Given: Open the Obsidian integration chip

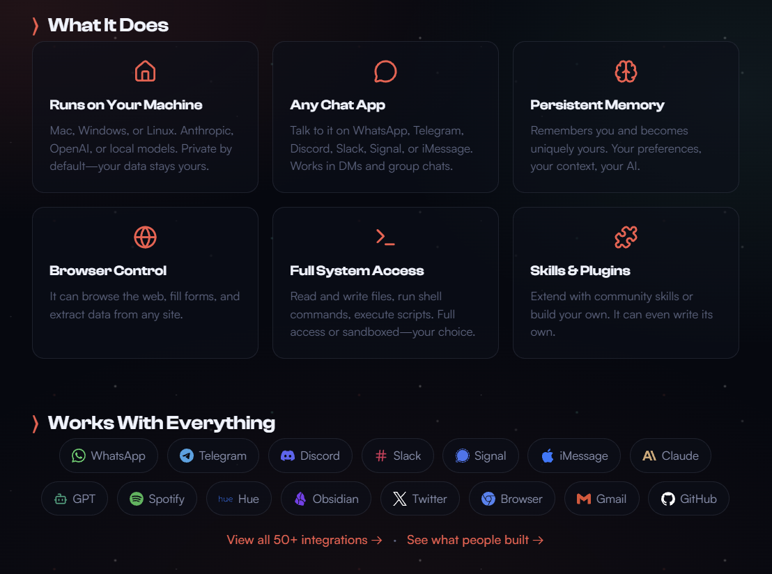Looking at the screenshot, I should point(326,499).
